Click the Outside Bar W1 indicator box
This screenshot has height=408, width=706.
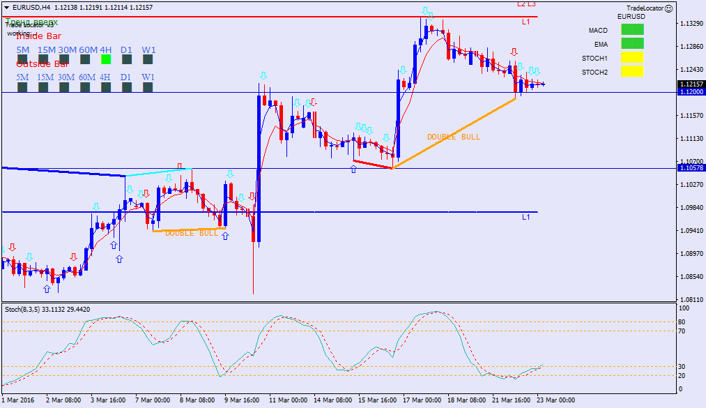click(x=148, y=87)
